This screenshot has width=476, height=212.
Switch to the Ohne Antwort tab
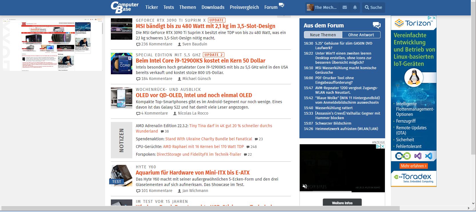(361, 35)
